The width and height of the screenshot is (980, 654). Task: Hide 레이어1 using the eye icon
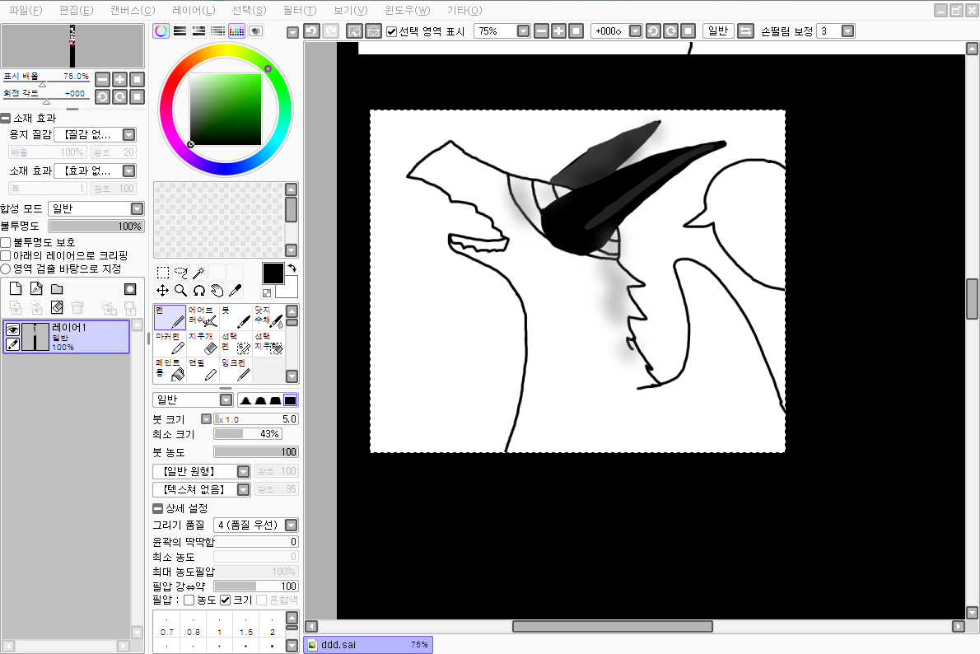point(12,329)
